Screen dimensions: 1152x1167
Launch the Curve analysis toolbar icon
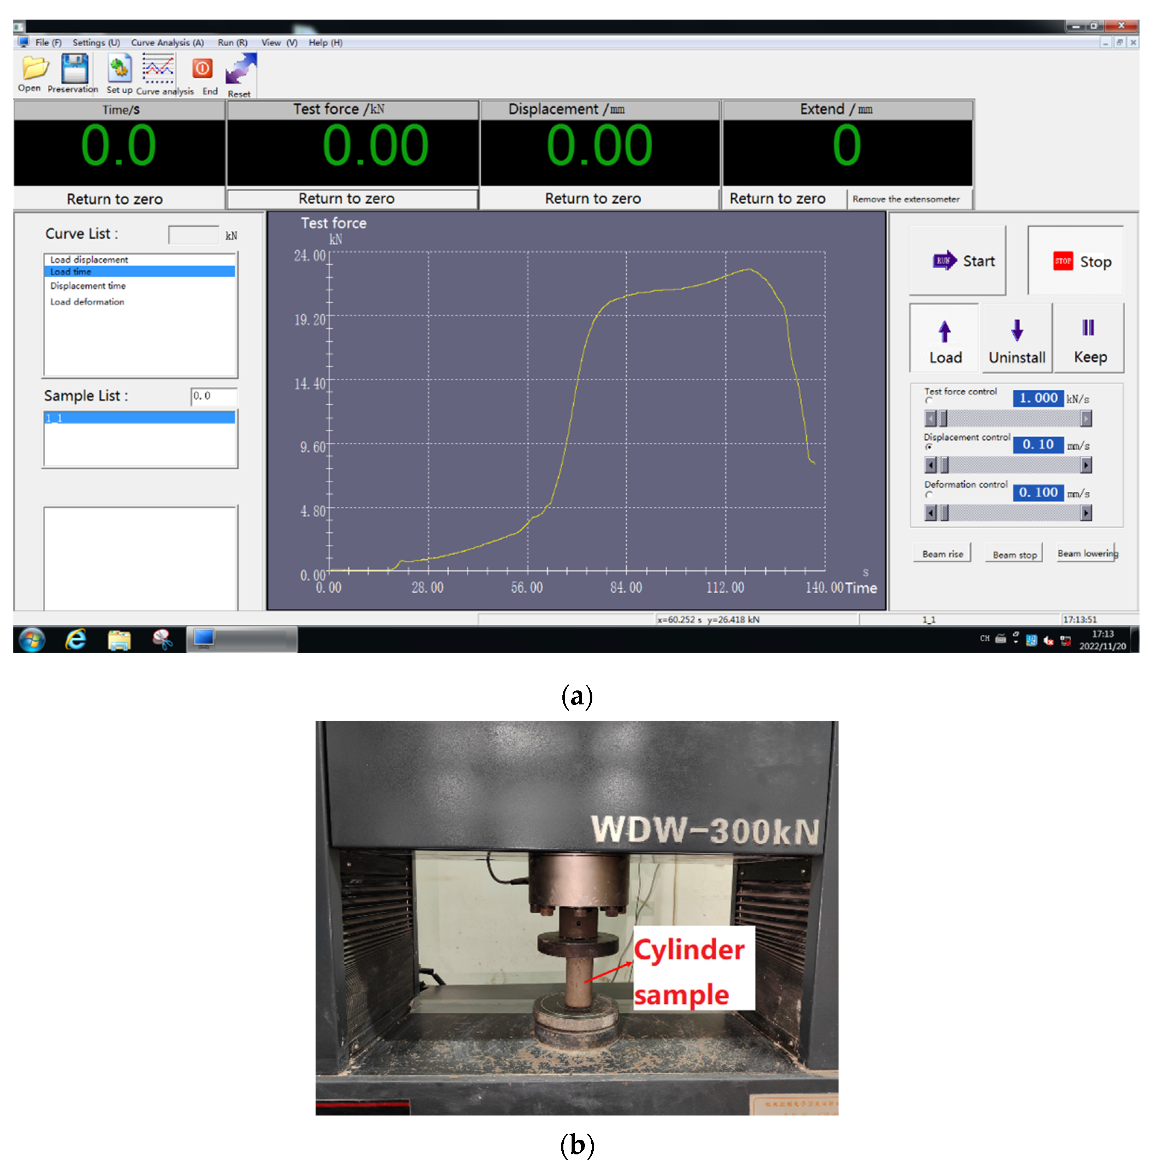158,68
